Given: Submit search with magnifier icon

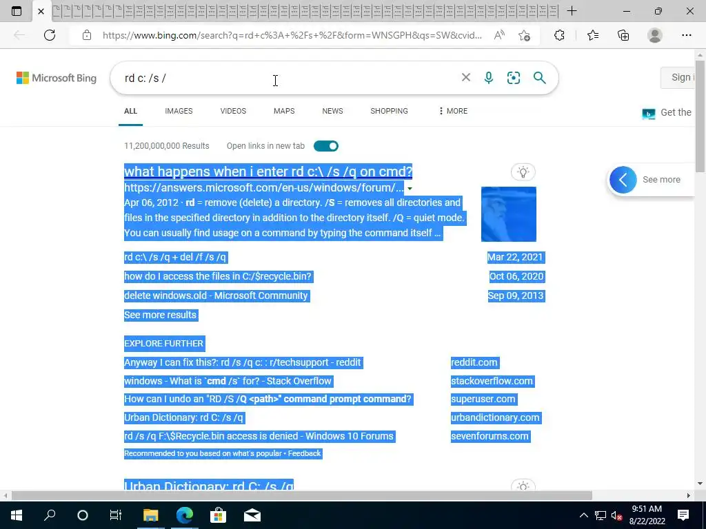Looking at the screenshot, I should pyautogui.click(x=539, y=78).
